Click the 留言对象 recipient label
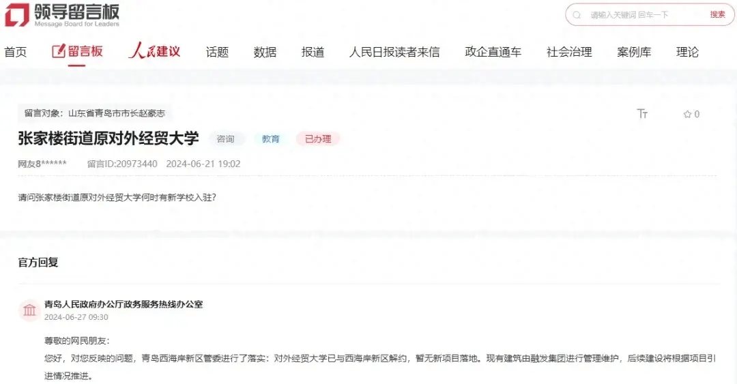 [94, 113]
